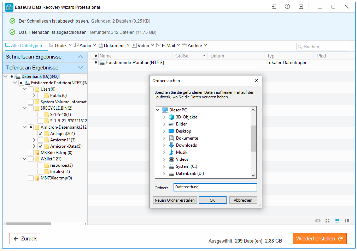The image size is (357, 251).
Task: Open the Grafik filter dropdown arrow
Action: [x=70, y=45]
